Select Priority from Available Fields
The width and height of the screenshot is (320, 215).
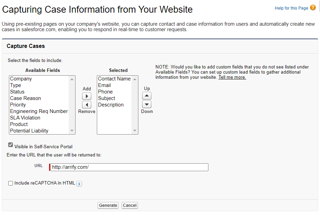tap(18, 105)
